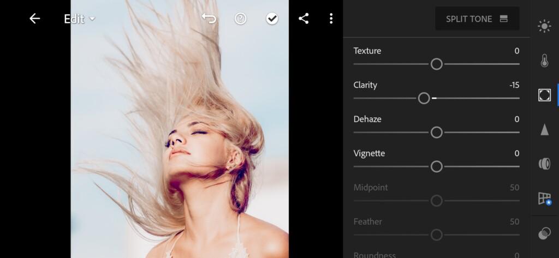Screen dimensions: 559x258
Task: Share the photo
Action: pyautogui.click(x=304, y=19)
